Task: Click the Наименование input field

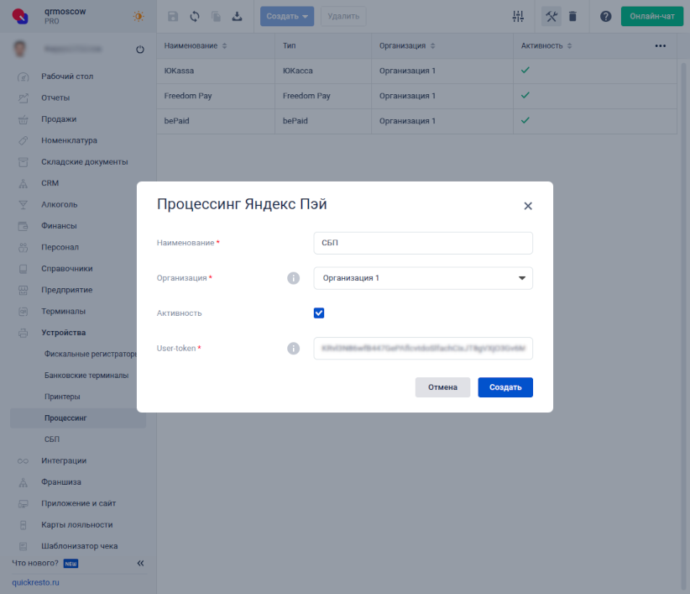Action: [x=423, y=243]
